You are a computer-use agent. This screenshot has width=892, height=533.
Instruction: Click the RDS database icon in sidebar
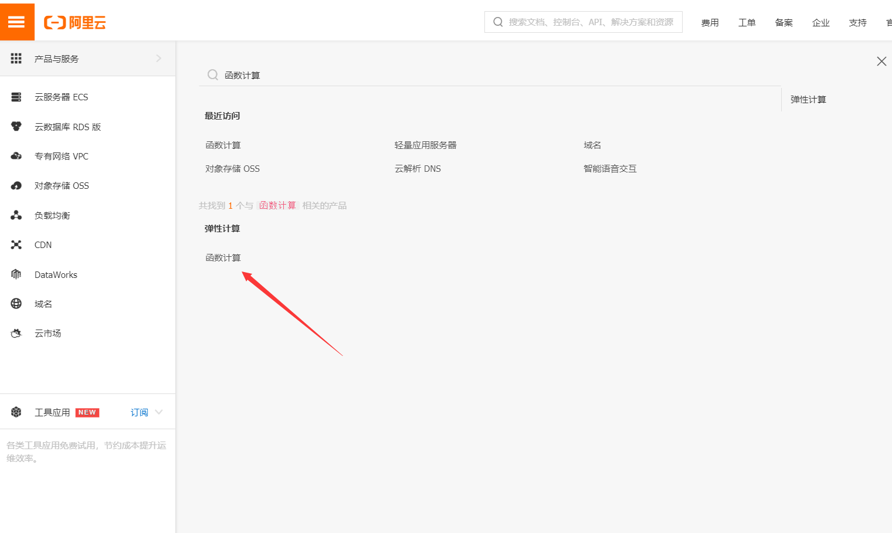tap(16, 127)
